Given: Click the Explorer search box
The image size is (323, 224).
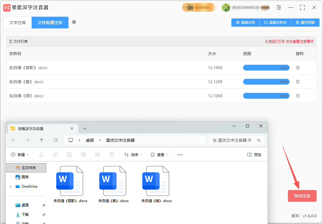Looking at the screenshot, I should (x=237, y=140).
